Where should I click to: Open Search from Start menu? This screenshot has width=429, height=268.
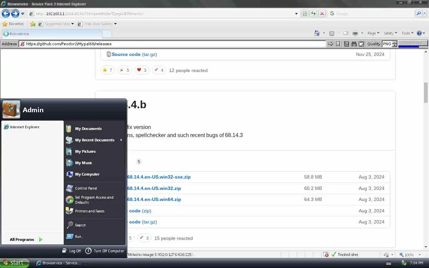point(95,225)
